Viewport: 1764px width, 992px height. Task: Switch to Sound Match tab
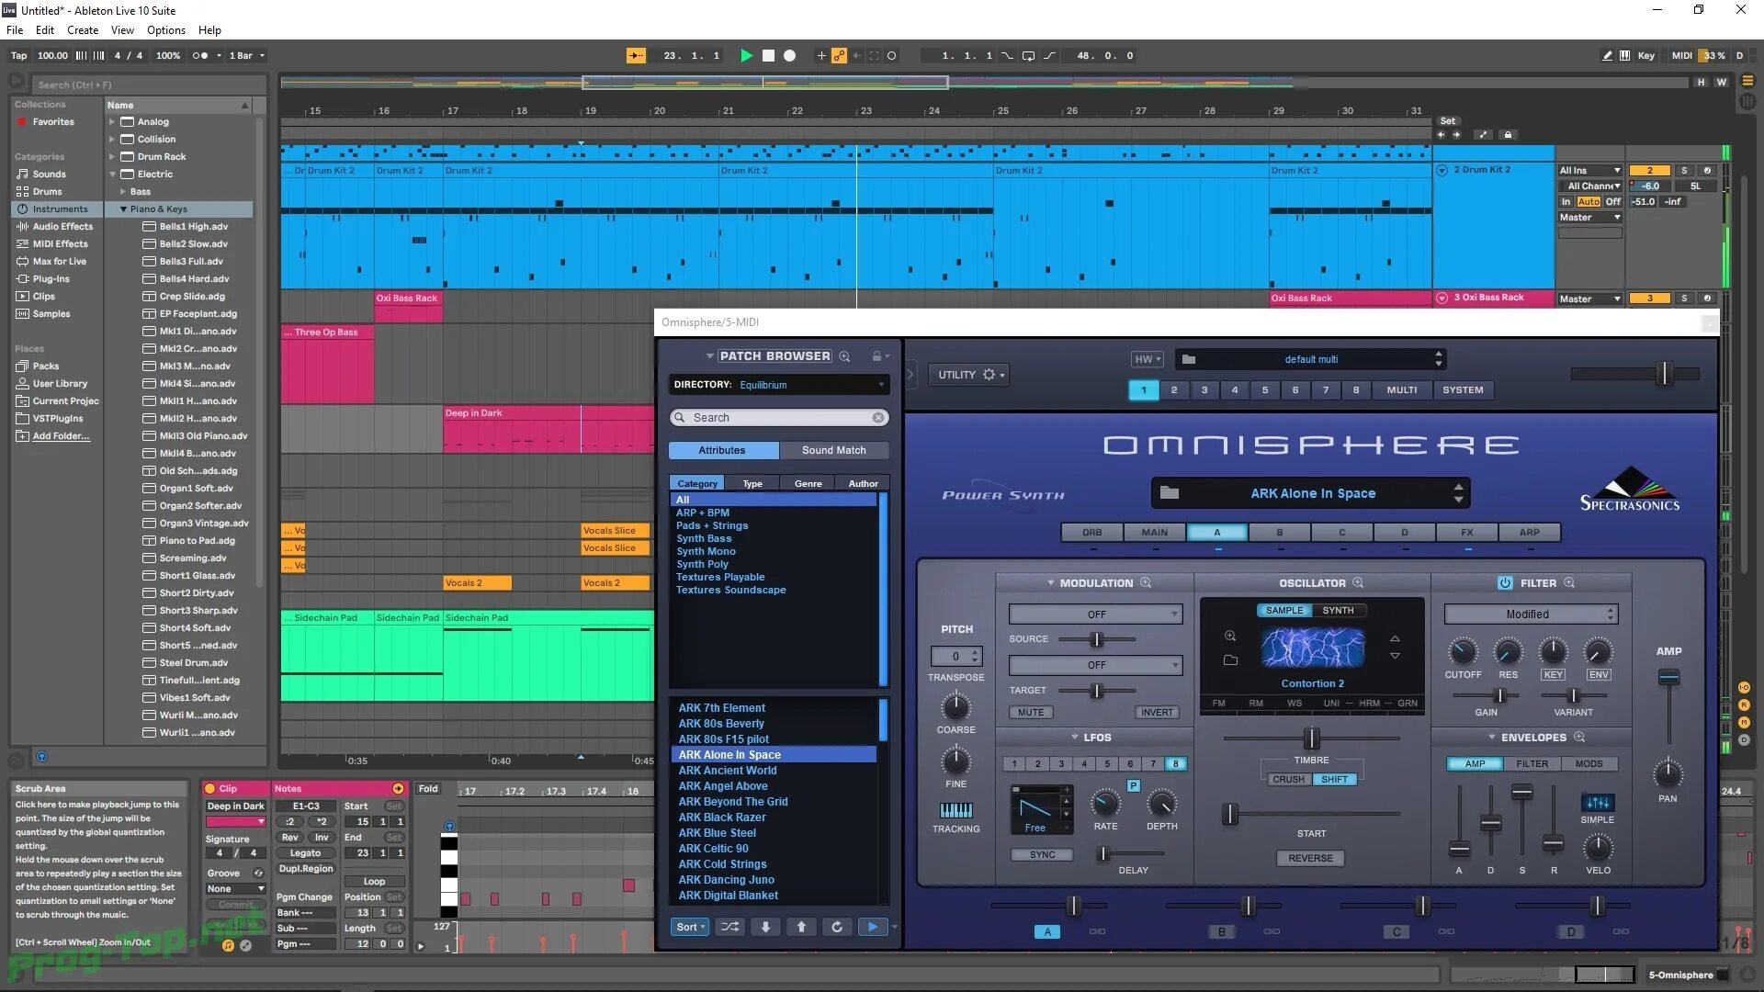(833, 451)
